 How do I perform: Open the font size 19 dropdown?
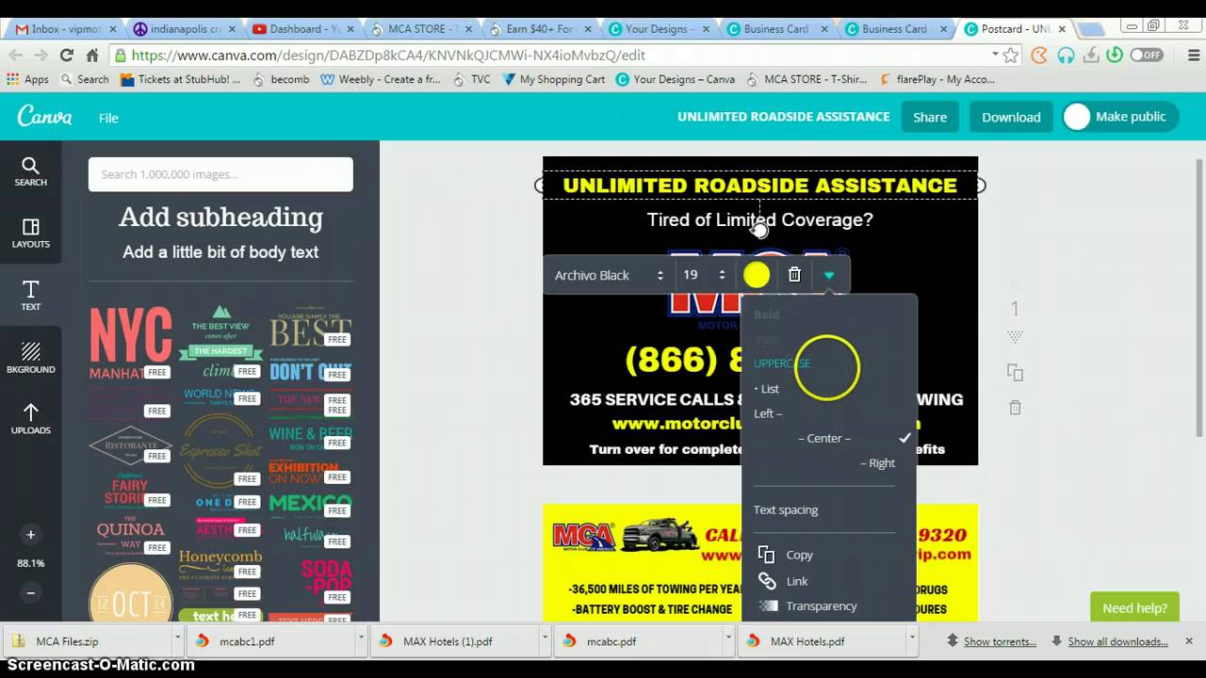tap(704, 275)
